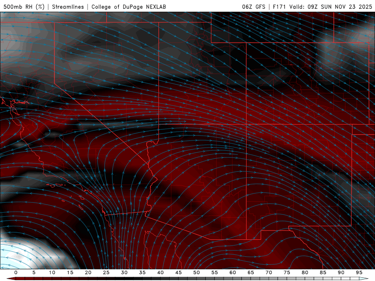Select the "50" legend label
The width and height of the screenshot is (375, 281).
pyautogui.click(x=196, y=273)
